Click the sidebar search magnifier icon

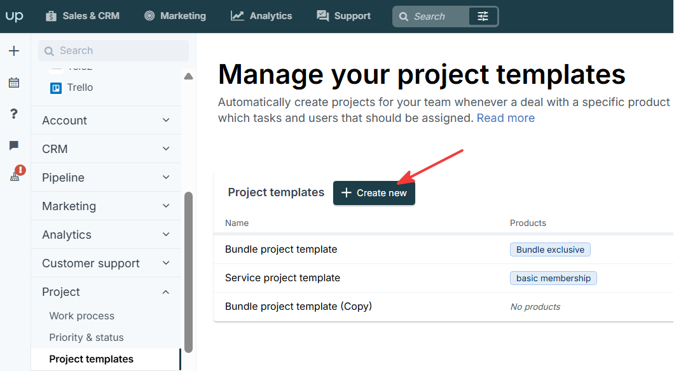(50, 51)
